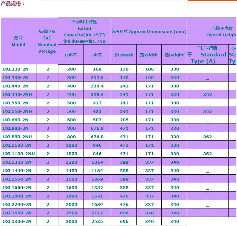The image size is (237, 226).
Task: Click 3h capacity 168 for UXL220-2N
Action: point(97,69)
